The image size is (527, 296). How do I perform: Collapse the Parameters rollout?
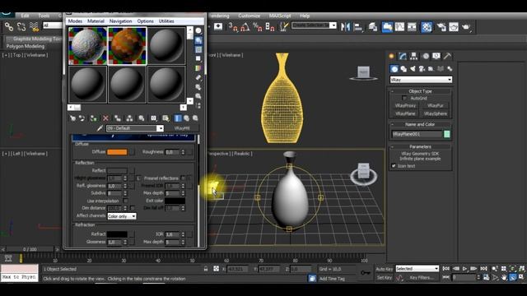click(x=420, y=146)
